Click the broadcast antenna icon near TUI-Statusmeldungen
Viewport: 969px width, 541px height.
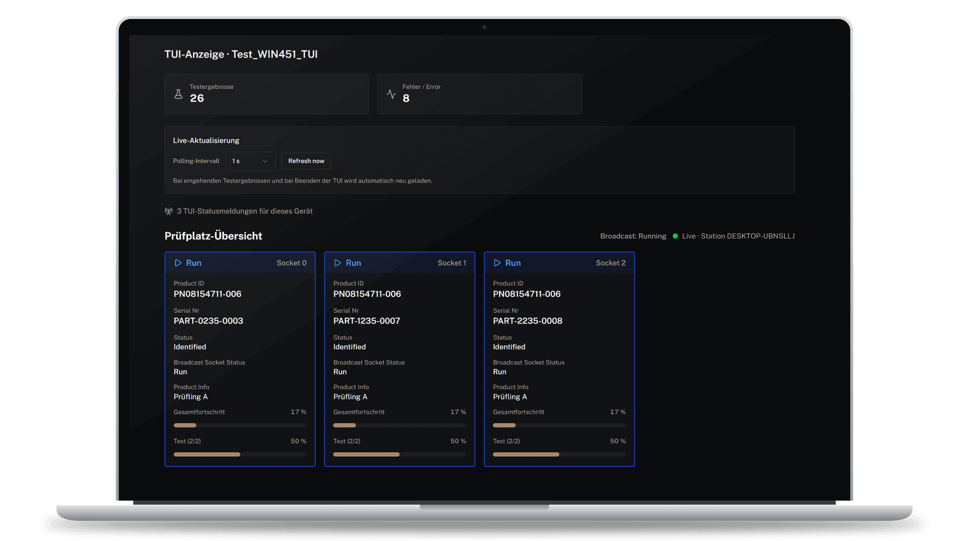point(168,211)
